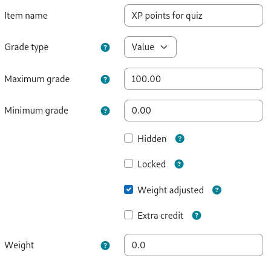268x261 pixels.
Task: Open the Grade type Value dropdown
Action: pos(150,47)
